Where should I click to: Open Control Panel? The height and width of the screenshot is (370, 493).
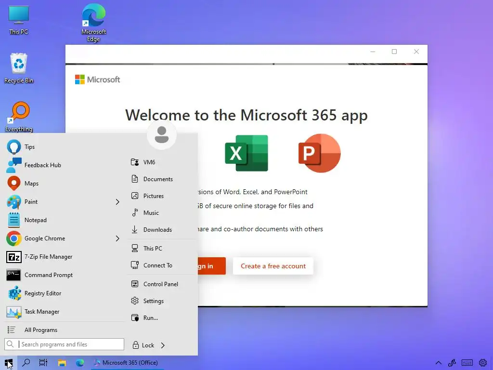[x=162, y=284]
